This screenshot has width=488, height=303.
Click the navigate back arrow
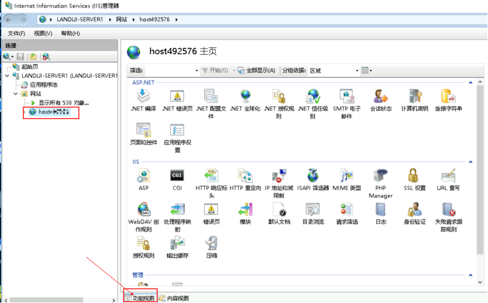tap(9, 20)
